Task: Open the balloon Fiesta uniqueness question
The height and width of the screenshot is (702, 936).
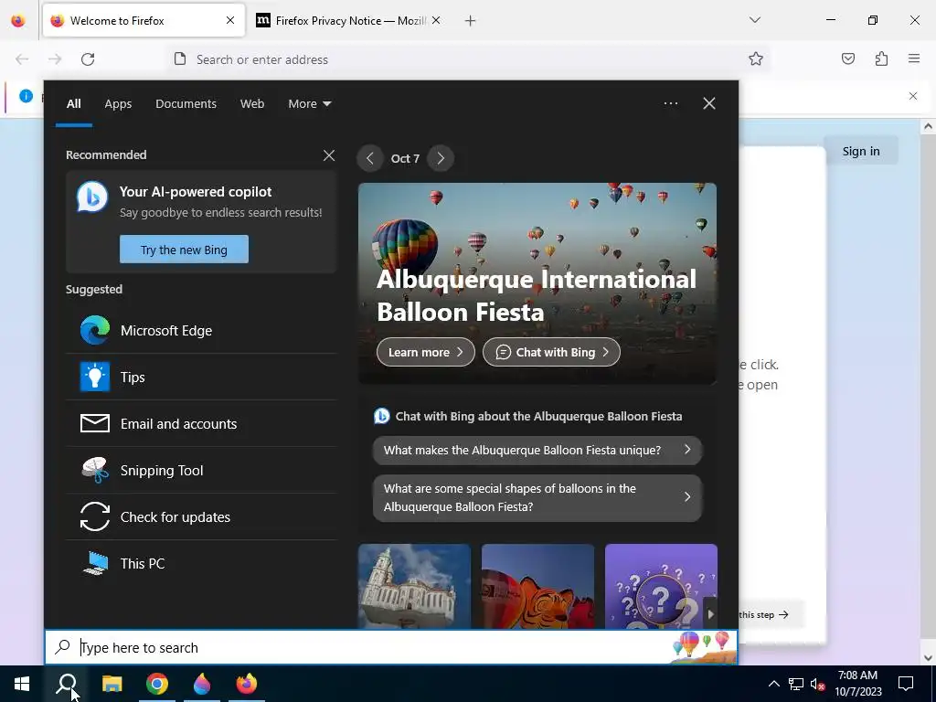Action: tap(537, 450)
